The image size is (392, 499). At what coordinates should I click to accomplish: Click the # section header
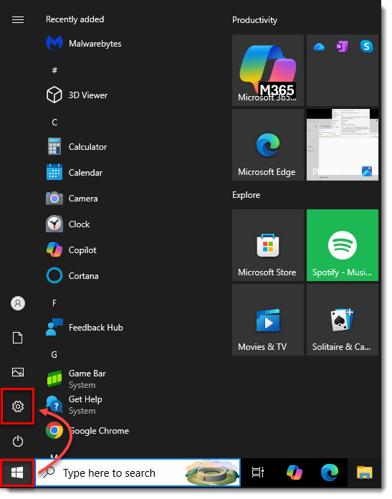click(x=54, y=70)
